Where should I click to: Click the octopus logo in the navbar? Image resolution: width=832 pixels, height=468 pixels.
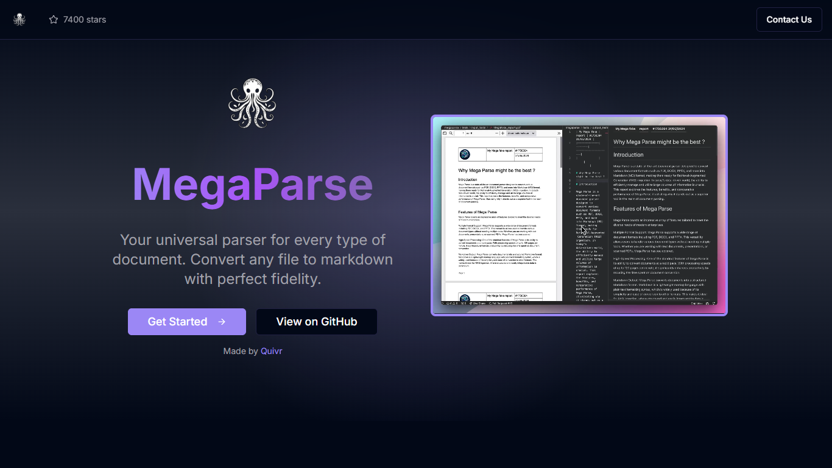pos(19,19)
